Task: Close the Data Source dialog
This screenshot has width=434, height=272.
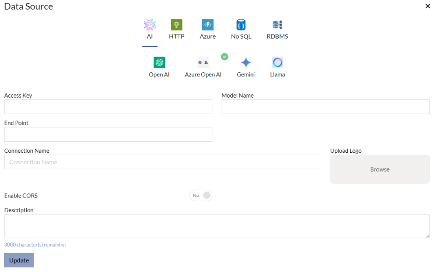Action: point(428,6)
